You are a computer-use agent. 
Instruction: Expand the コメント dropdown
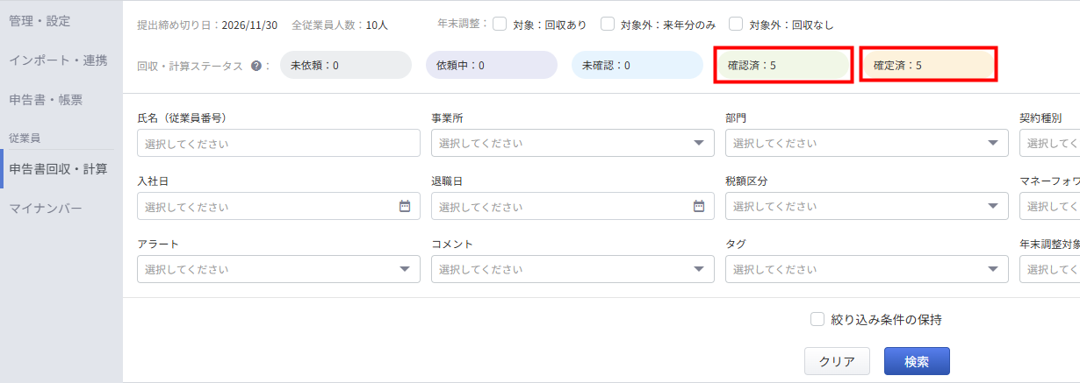click(699, 270)
